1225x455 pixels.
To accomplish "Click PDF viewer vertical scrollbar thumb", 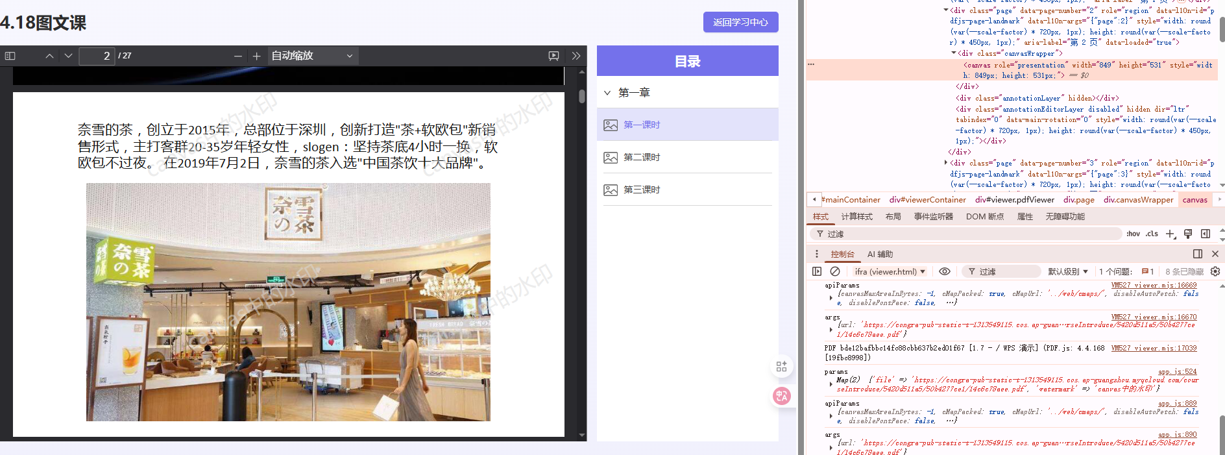I will (582, 96).
